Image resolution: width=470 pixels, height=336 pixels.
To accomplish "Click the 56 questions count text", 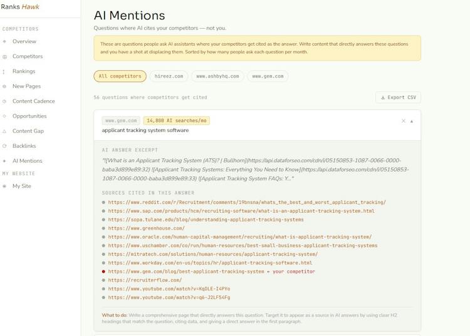I will [x=150, y=98].
